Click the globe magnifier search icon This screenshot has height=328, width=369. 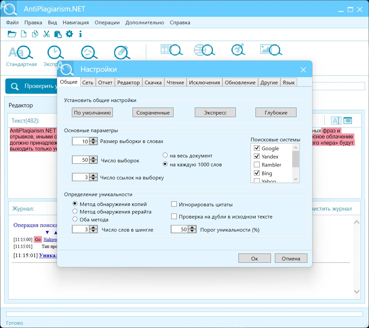[x=204, y=50]
